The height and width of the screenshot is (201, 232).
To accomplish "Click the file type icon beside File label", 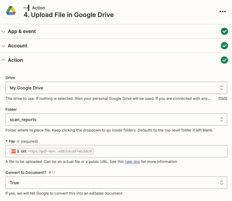I will (18, 141).
